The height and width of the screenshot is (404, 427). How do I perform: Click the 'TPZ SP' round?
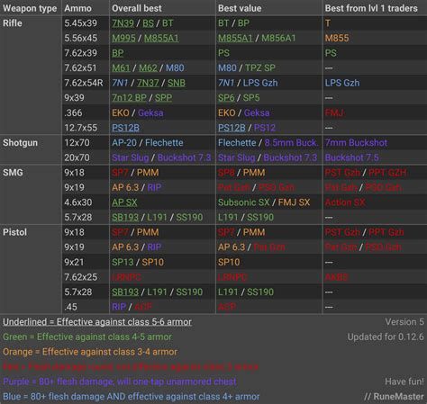point(260,67)
